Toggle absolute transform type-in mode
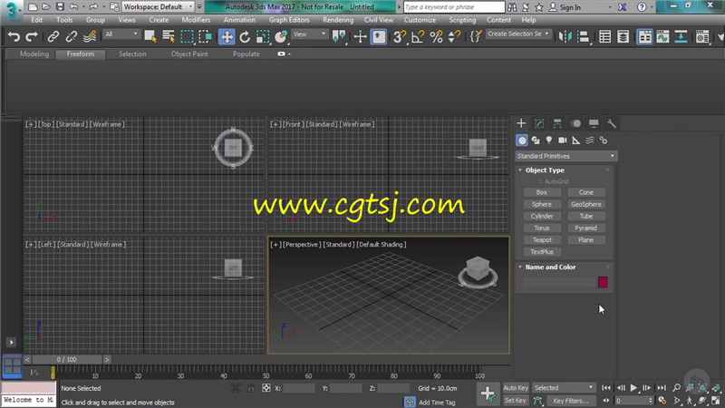Screen dimensions: 725x408 pos(266,388)
